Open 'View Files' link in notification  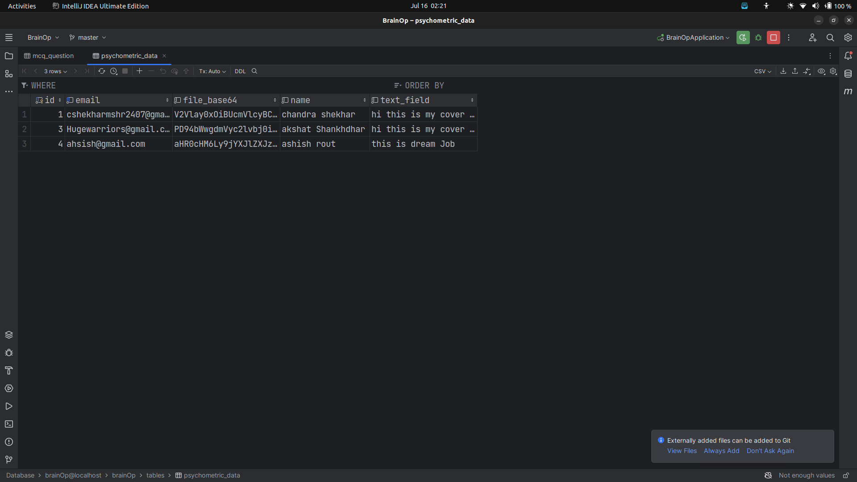click(x=682, y=451)
